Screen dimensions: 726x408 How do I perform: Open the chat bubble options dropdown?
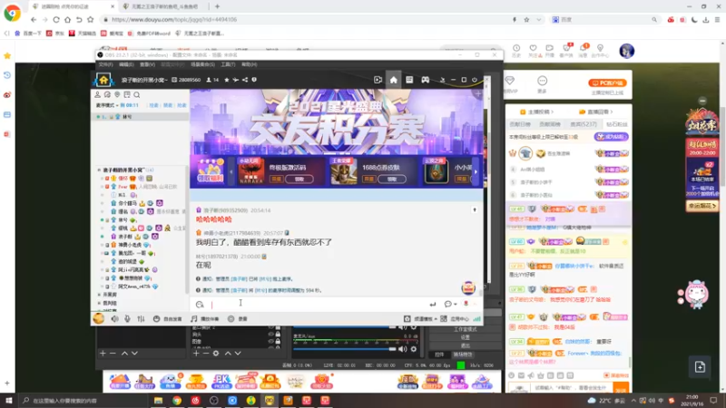(x=450, y=305)
